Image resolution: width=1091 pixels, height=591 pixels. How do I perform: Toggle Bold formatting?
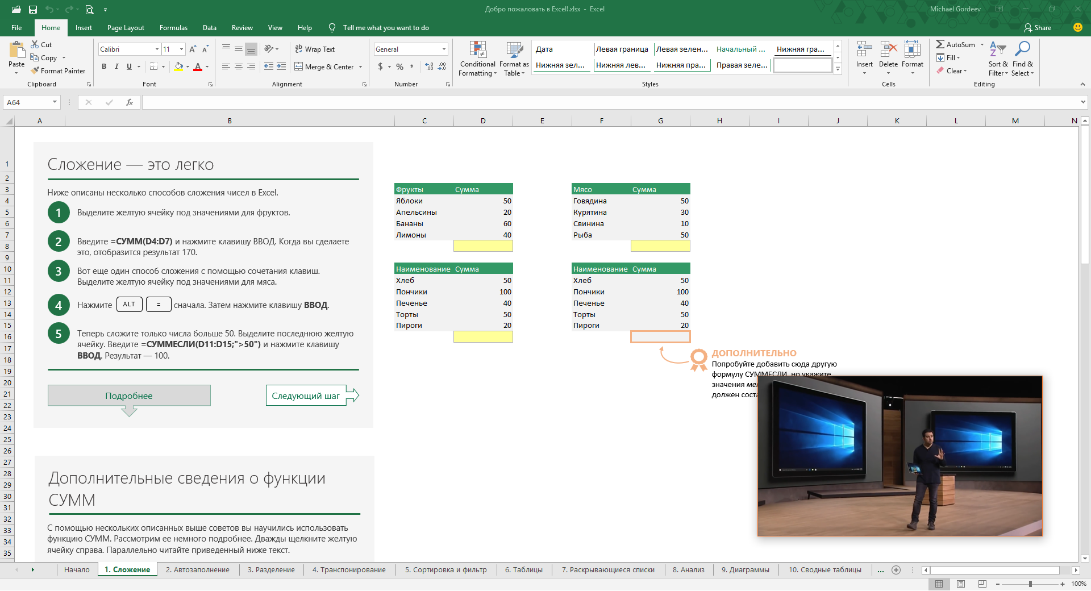[104, 66]
